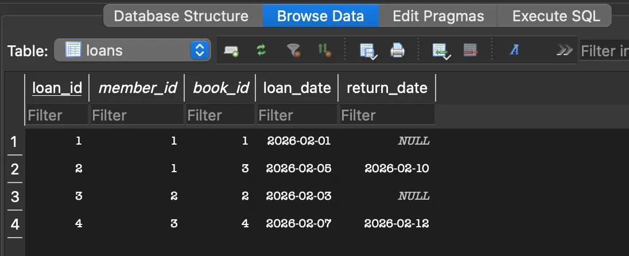Viewport: 629px width, 256px height.
Task: Delete the current record
Action: tap(470, 51)
